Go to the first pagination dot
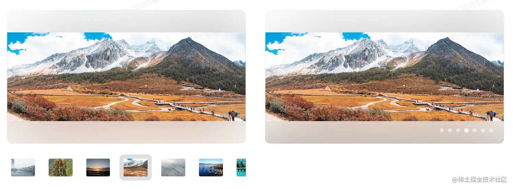Image resolution: width=513 pixels, height=189 pixels. point(442,130)
